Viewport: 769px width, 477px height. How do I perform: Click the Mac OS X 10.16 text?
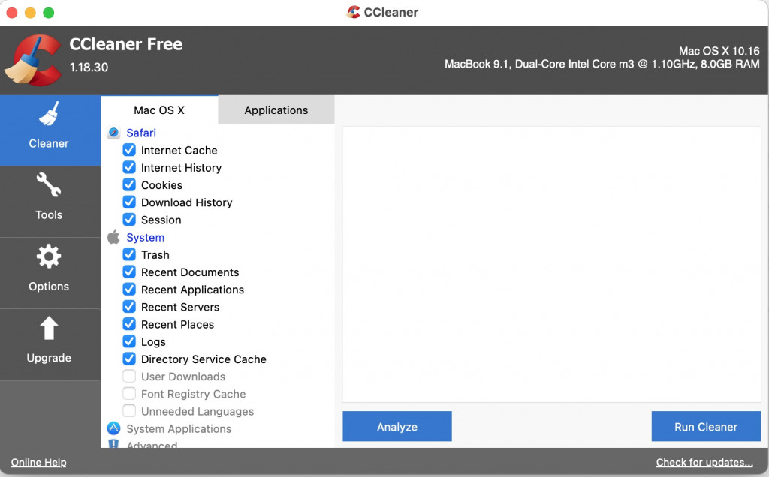719,51
